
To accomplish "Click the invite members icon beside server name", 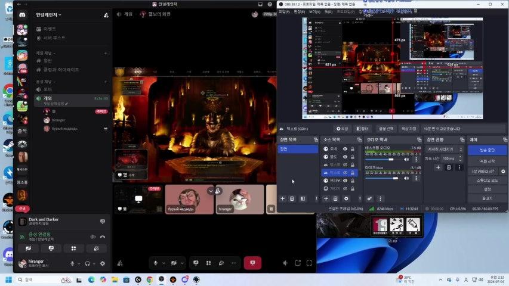I will [x=106, y=15].
